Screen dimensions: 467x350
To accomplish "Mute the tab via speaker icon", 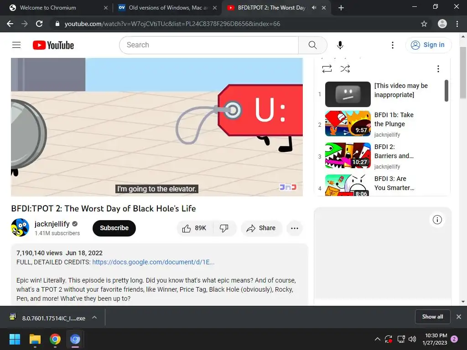I will [314, 8].
